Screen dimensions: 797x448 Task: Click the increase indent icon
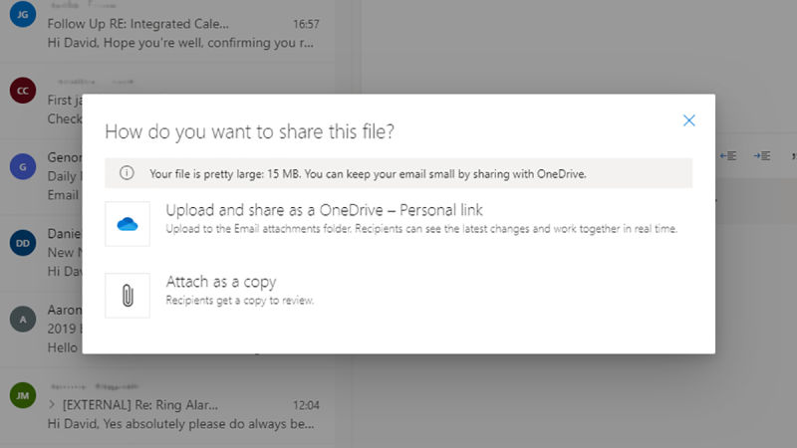tap(761, 156)
